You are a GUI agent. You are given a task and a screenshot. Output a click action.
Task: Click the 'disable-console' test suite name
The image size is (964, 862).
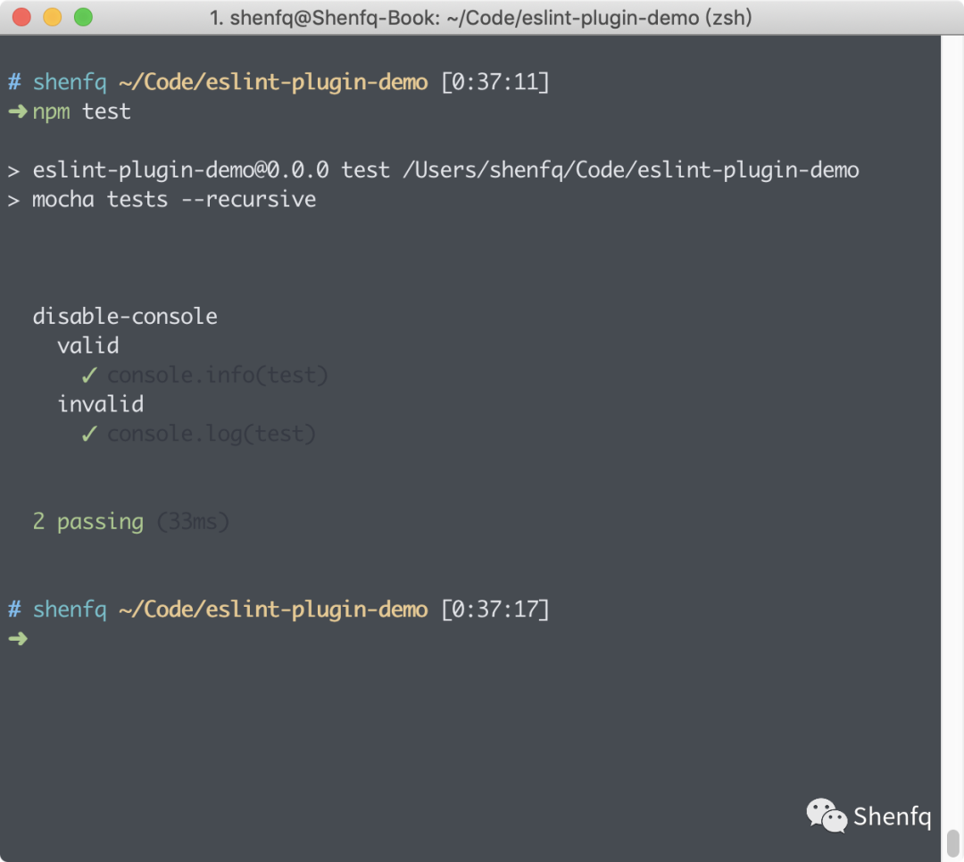[124, 316]
